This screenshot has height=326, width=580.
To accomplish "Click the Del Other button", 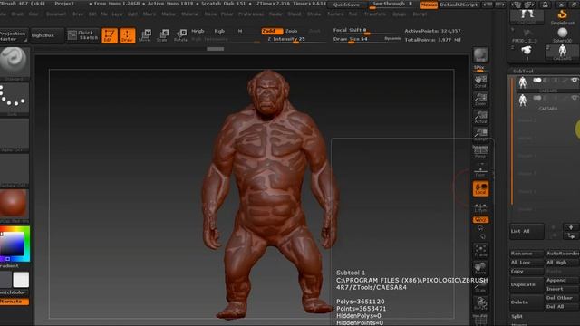I will (x=562, y=298).
